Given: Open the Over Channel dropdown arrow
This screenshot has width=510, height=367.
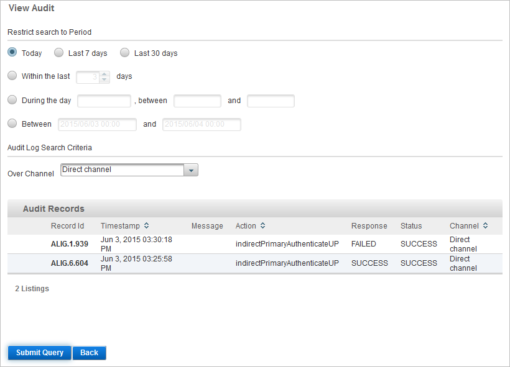Looking at the screenshot, I should coord(191,170).
